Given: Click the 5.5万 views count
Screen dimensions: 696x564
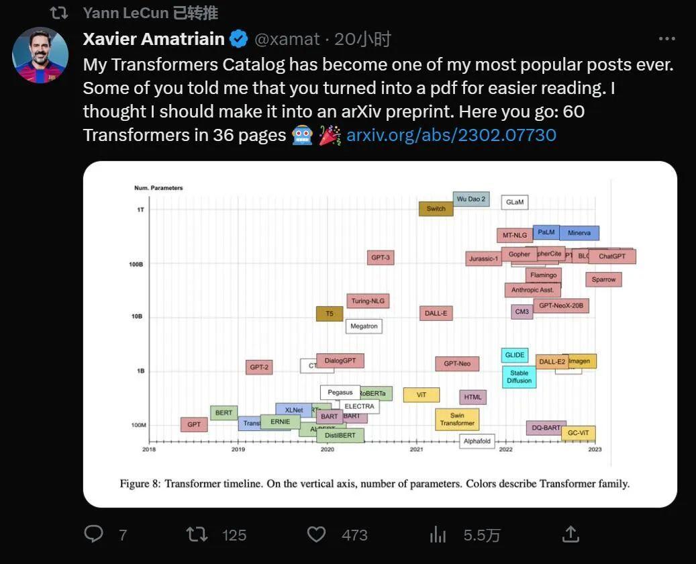Looking at the screenshot, I should point(482,534).
